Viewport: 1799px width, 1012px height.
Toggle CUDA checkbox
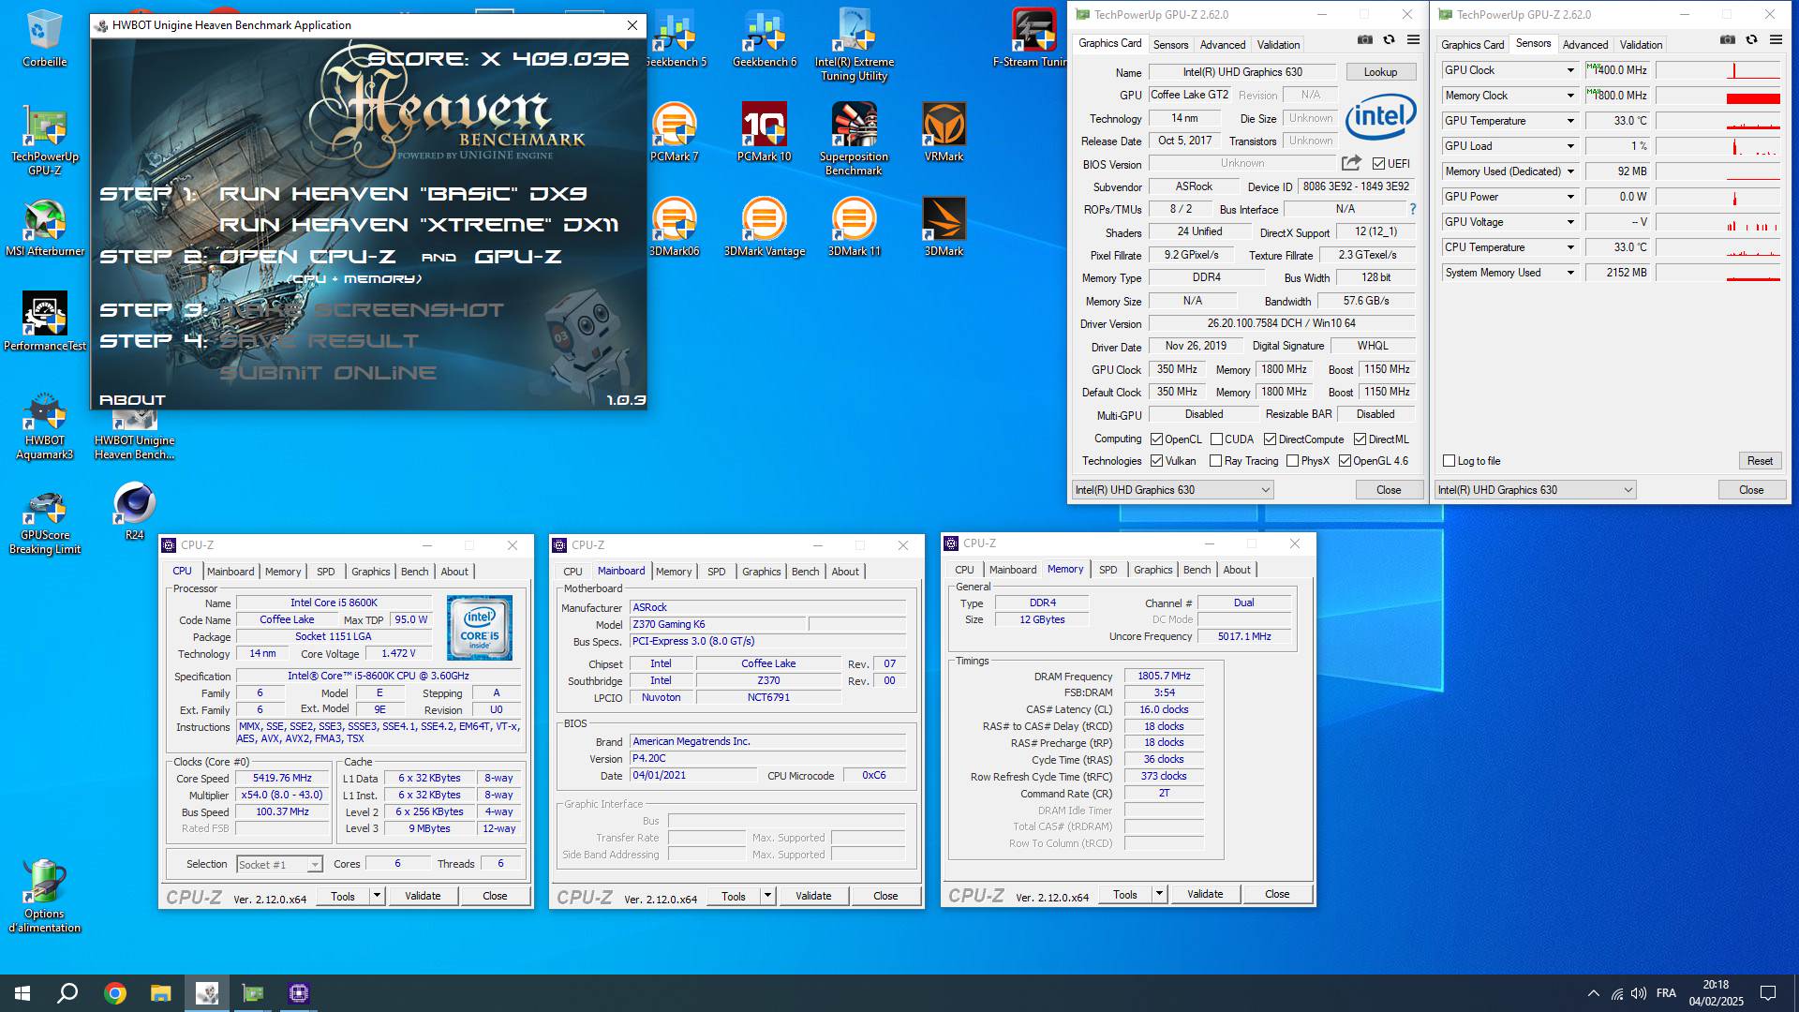(1216, 439)
